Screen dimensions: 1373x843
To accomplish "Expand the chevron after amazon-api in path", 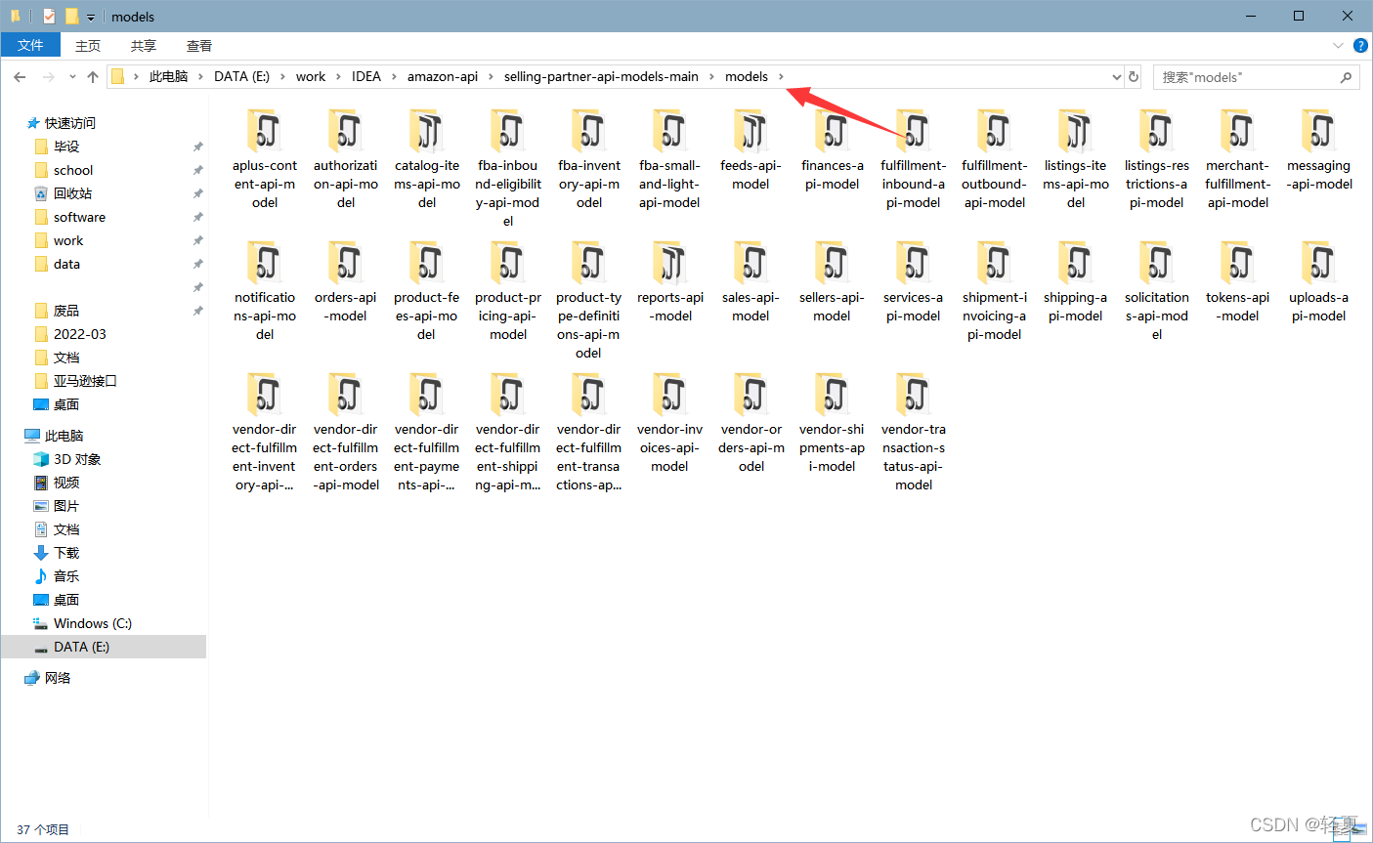I will pos(491,76).
